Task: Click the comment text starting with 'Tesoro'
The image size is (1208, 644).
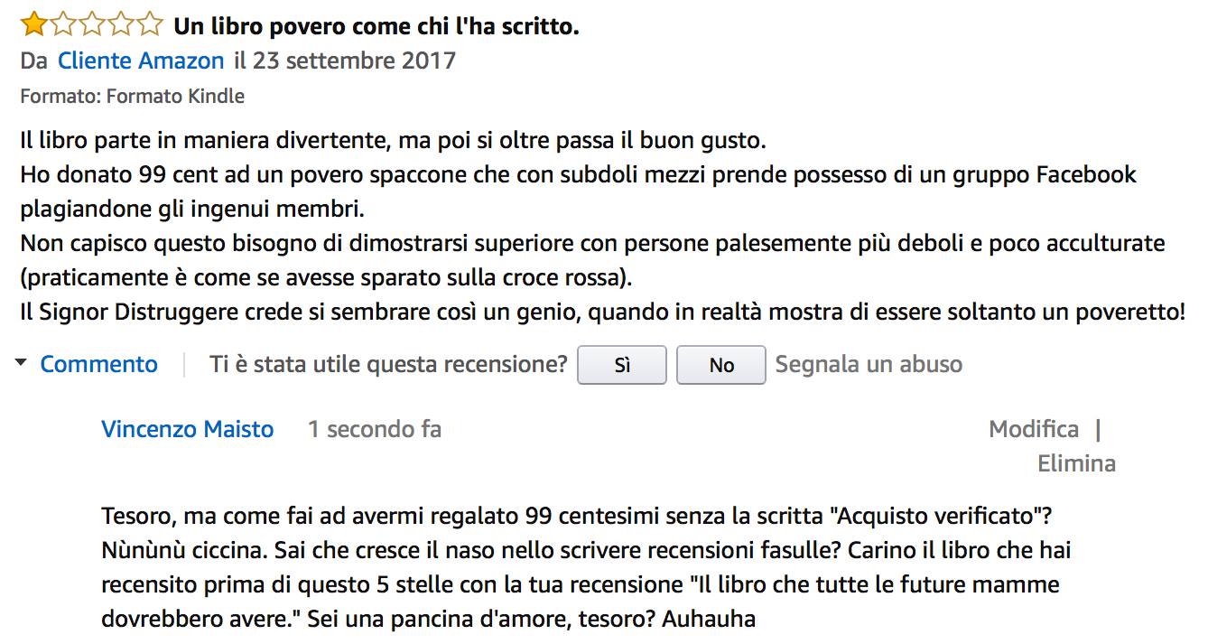Action: pyautogui.click(x=587, y=568)
